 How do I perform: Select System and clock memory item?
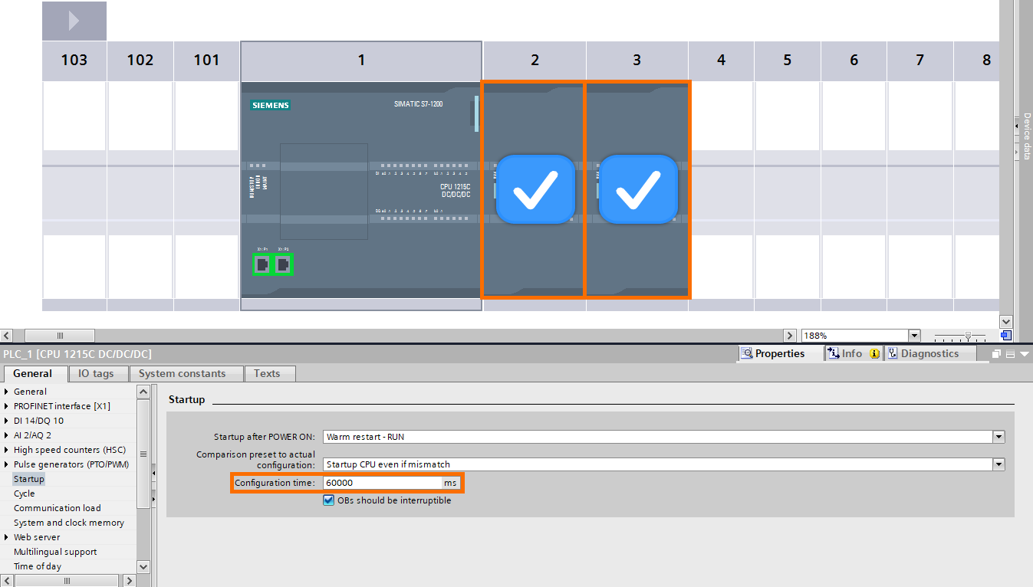coord(69,523)
